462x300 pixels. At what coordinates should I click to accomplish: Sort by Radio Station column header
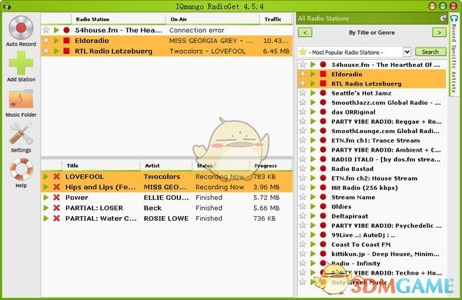tap(118, 19)
